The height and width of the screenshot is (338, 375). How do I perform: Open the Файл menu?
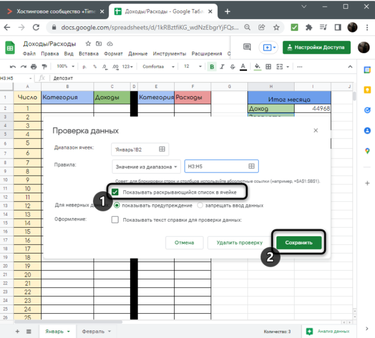click(x=29, y=54)
